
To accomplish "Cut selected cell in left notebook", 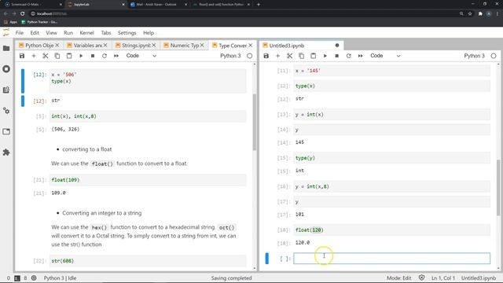I will (46, 56).
